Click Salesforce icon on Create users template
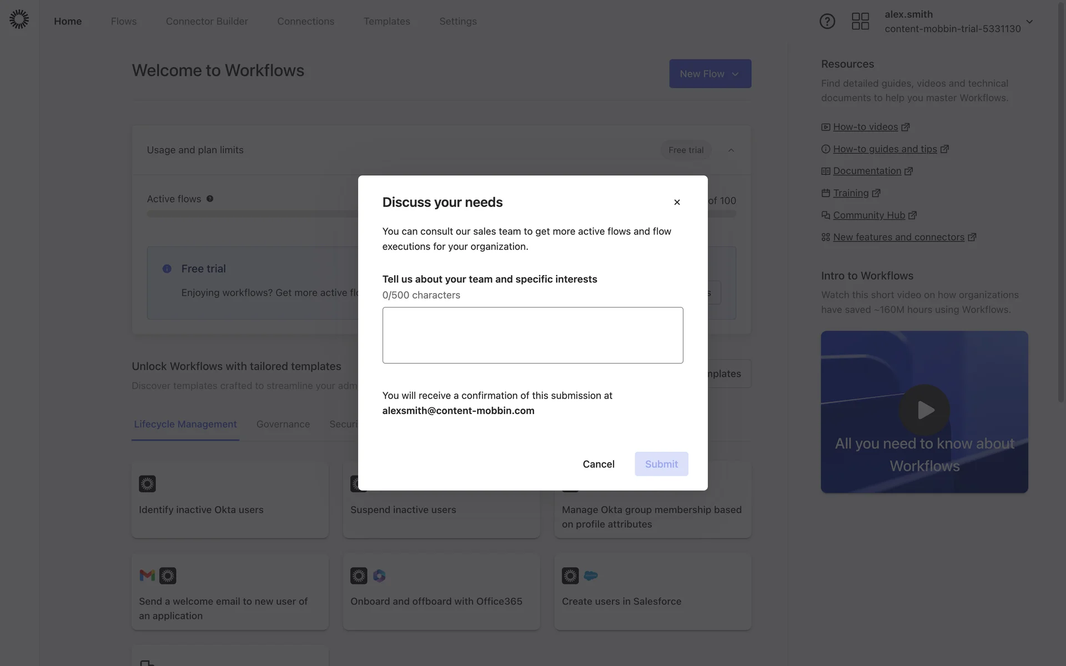This screenshot has width=1066, height=666. coord(591,576)
